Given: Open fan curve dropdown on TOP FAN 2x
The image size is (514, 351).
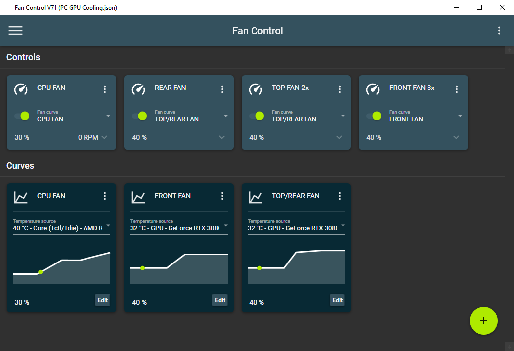Looking at the screenshot, I should click(309, 117).
